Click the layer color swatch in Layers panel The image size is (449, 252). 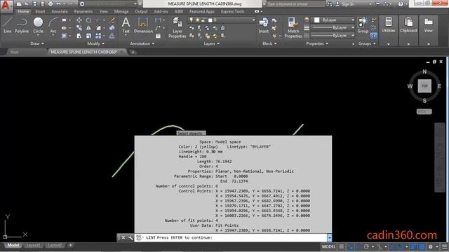210,20
